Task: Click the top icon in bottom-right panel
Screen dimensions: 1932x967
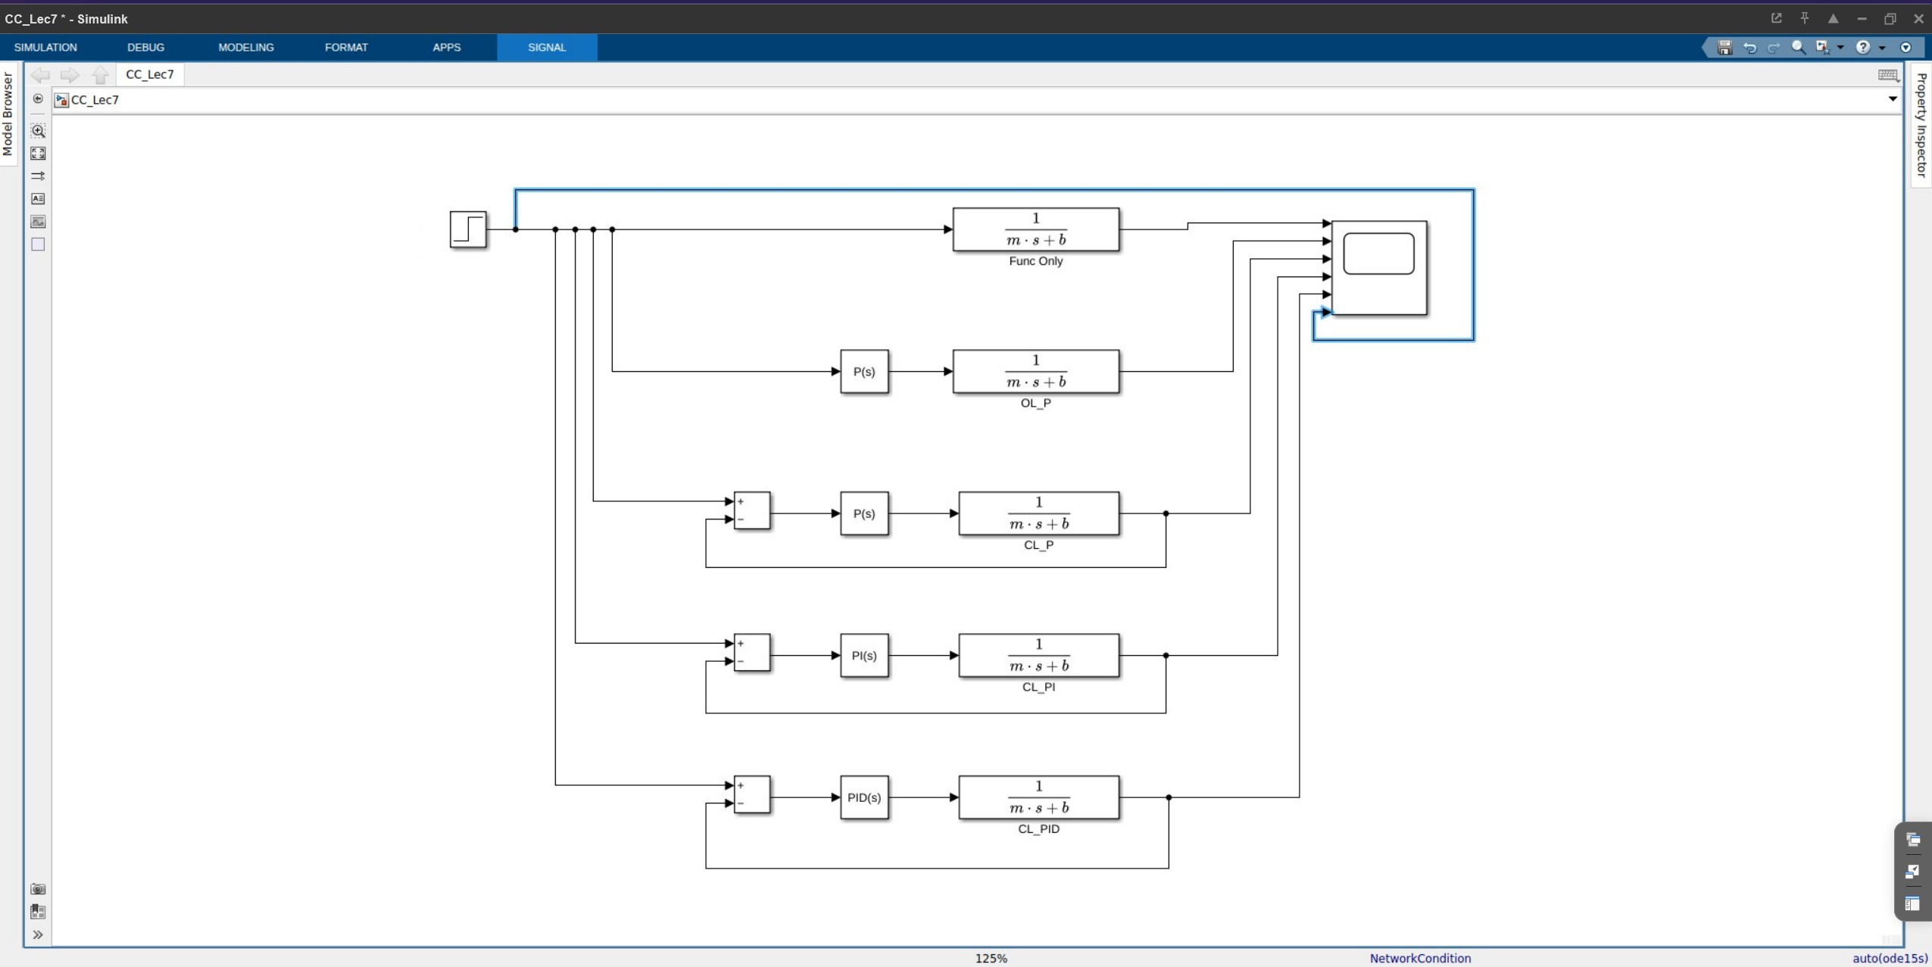Action: (1913, 840)
